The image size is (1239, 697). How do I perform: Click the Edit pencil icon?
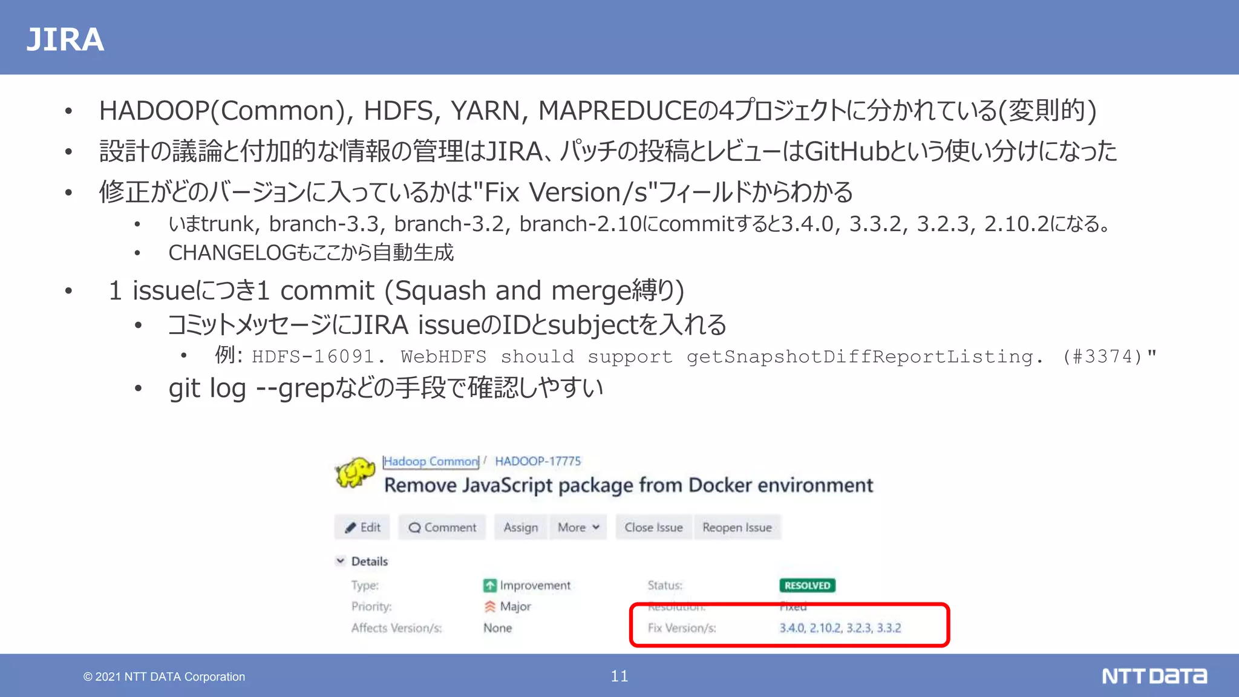350,528
